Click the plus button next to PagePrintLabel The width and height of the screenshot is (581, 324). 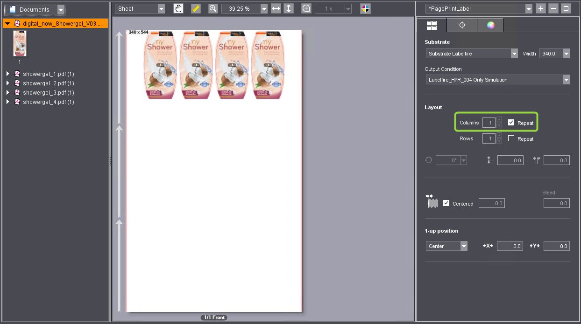click(x=540, y=8)
